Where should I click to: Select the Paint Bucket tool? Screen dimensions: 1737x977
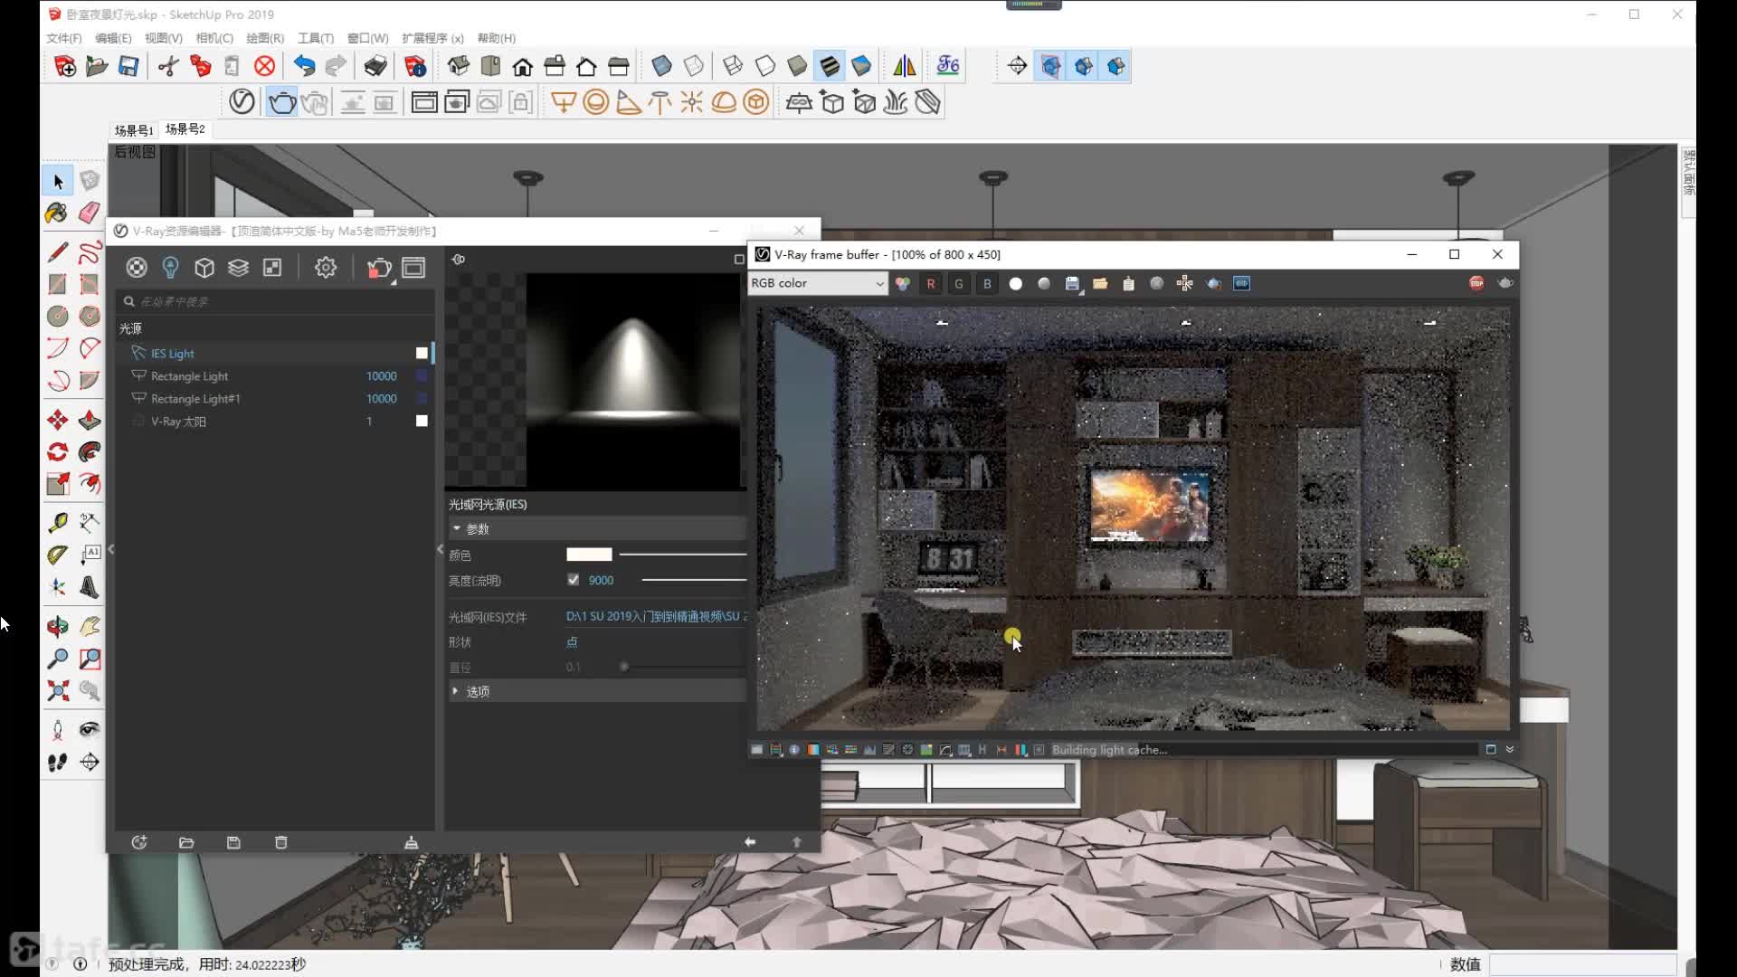point(57,213)
